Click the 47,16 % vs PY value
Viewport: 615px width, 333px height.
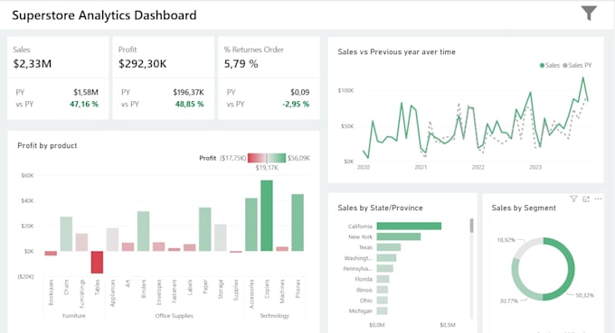pos(84,104)
